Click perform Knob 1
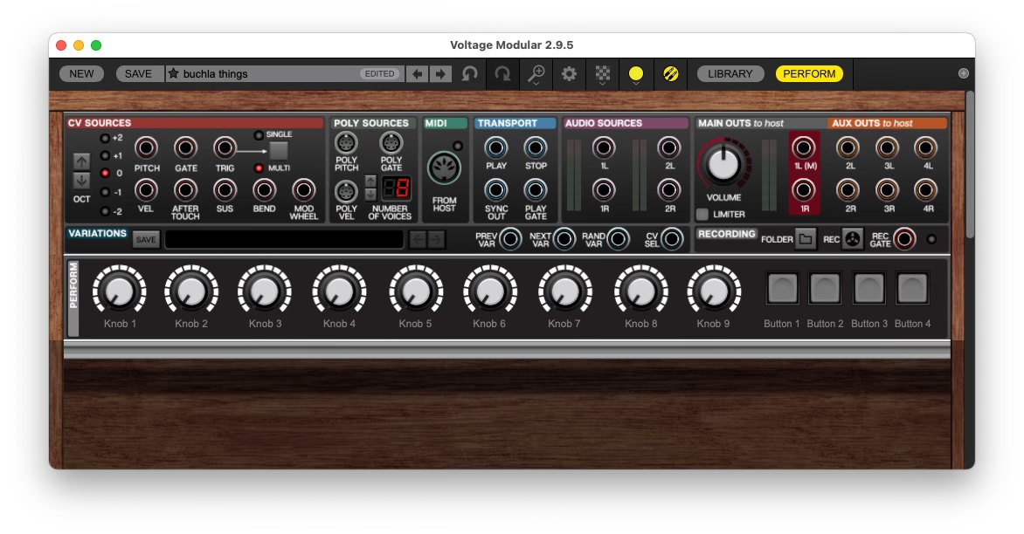 (120, 291)
